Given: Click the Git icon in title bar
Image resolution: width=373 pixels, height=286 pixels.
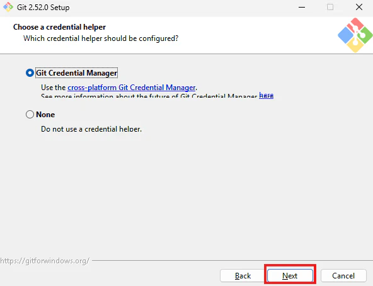Looking at the screenshot, I should click(x=8, y=7).
